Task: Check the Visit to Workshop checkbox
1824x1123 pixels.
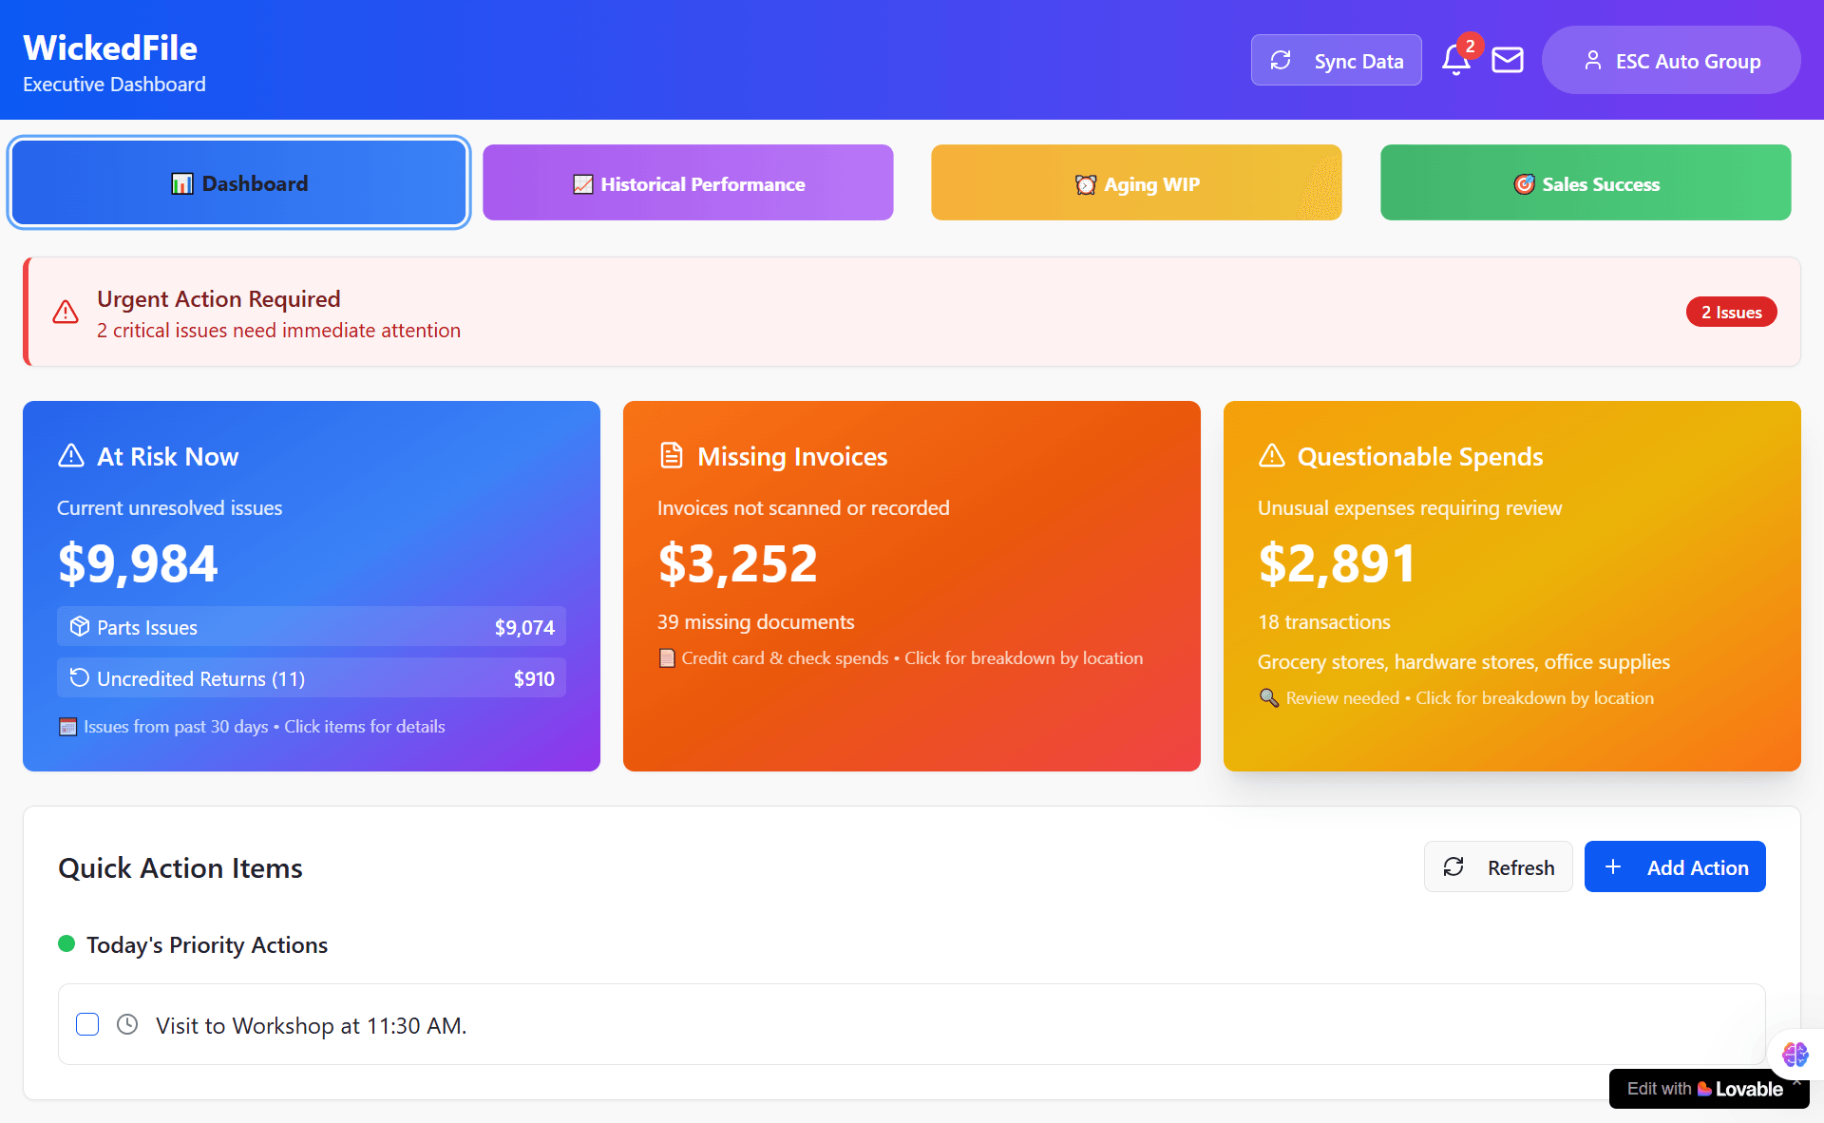Action: [x=86, y=1024]
